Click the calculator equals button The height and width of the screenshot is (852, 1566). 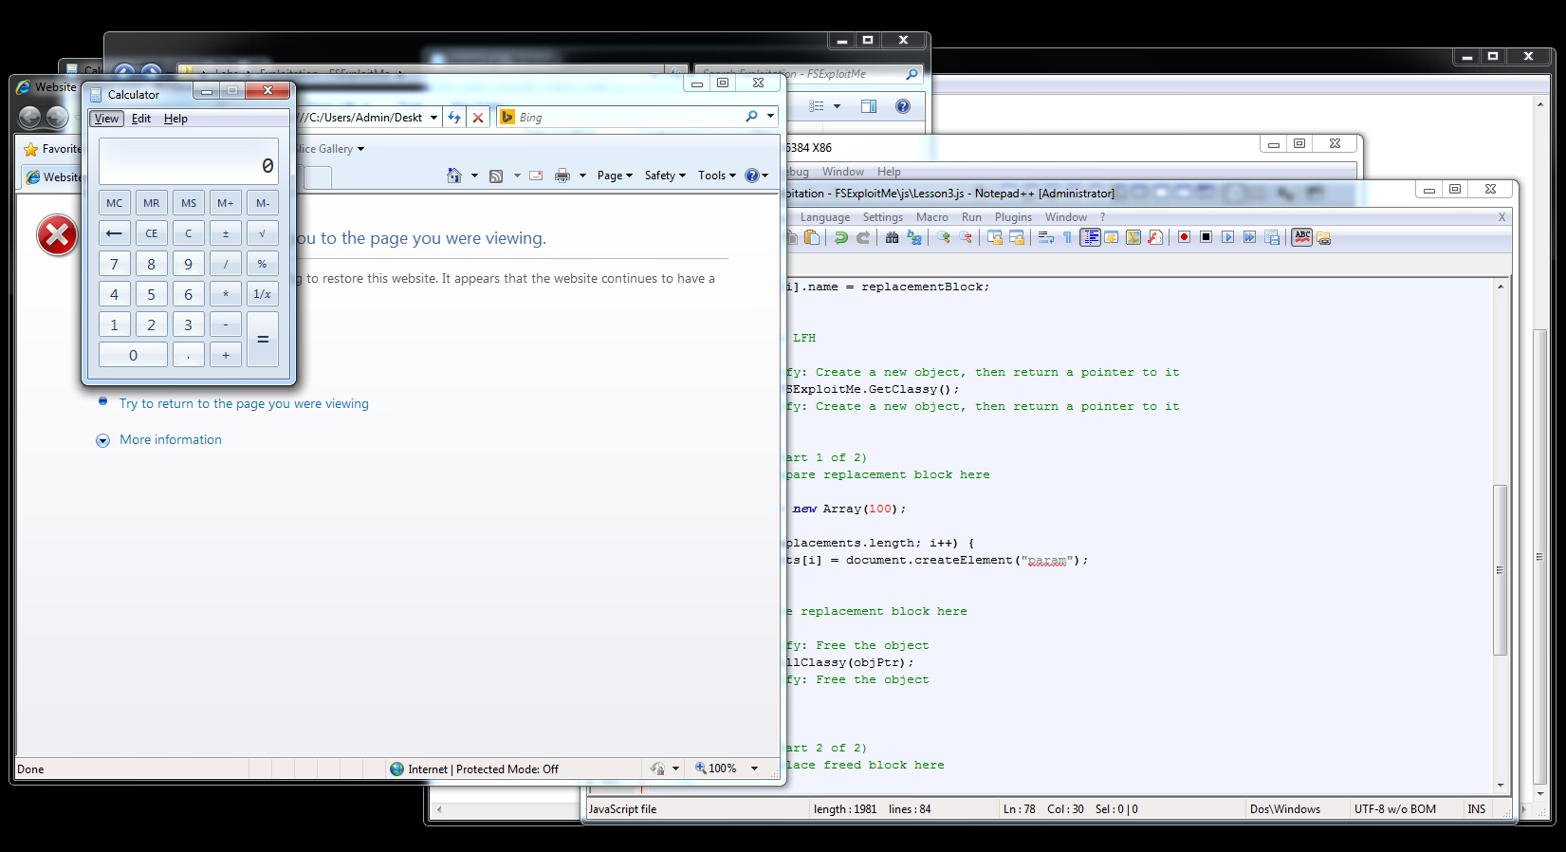pos(263,340)
